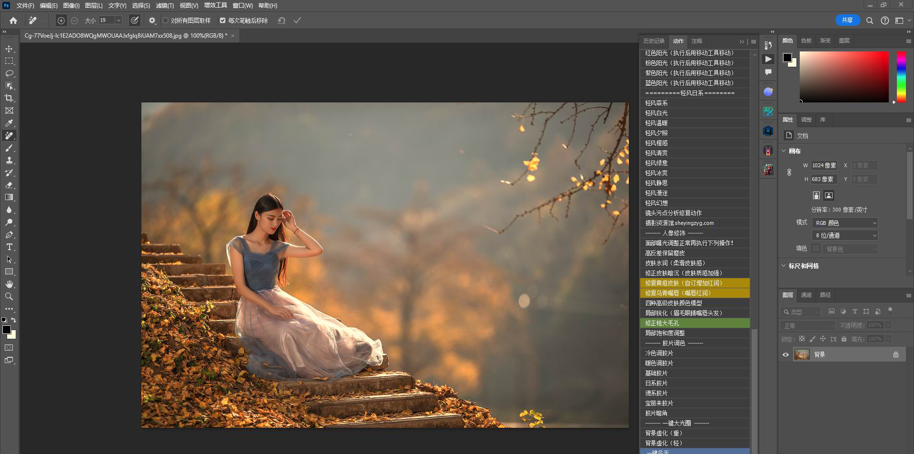Viewport: 914px width, 454px height.
Task: Toggle lock transparent pixels icon
Action: 802,339
